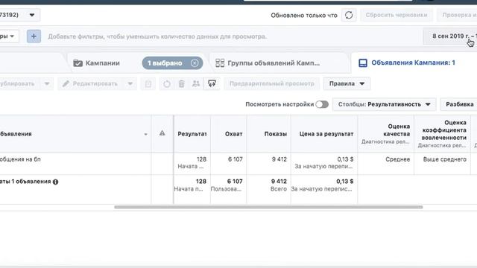Click the horizontal table scrollbar

pos(268,207)
